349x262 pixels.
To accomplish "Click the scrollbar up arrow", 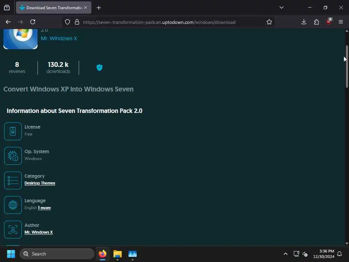I will 347,31.
